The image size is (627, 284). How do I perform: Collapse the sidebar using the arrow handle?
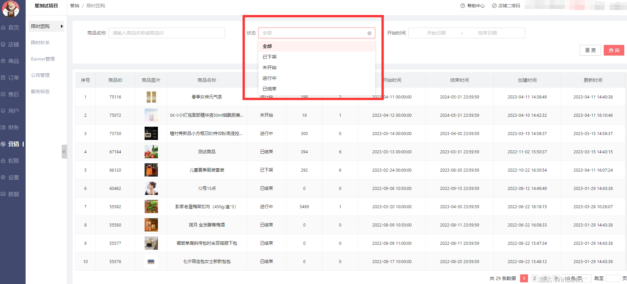[x=64, y=152]
